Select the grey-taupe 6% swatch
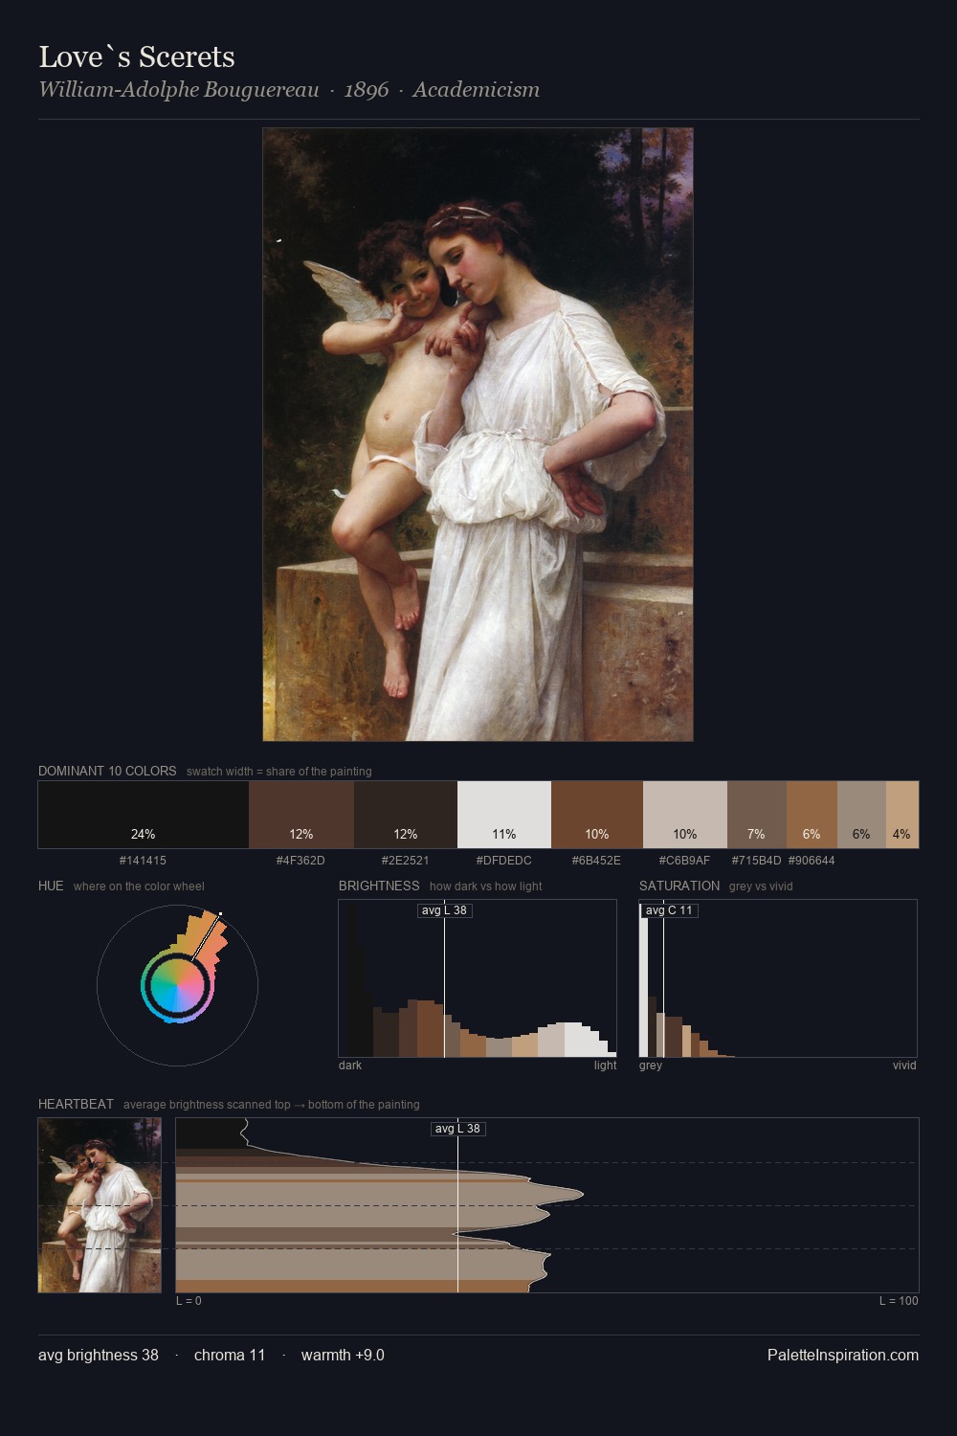This screenshot has width=957, height=1436. pos(861,815)
